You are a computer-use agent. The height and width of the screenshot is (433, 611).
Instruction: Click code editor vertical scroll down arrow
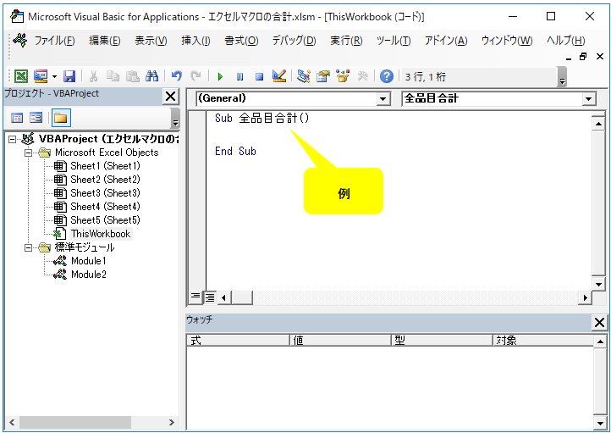598,284
